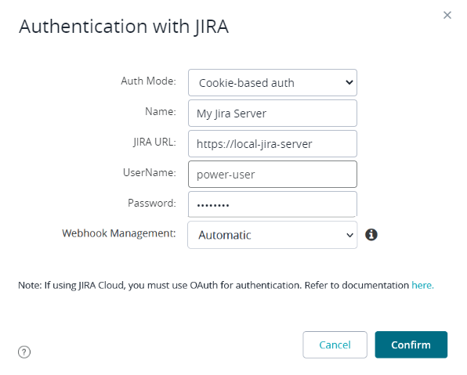Screen dimensions: 467x375
Task: Focus the JIRA URL input field
Action: point(273,144)
